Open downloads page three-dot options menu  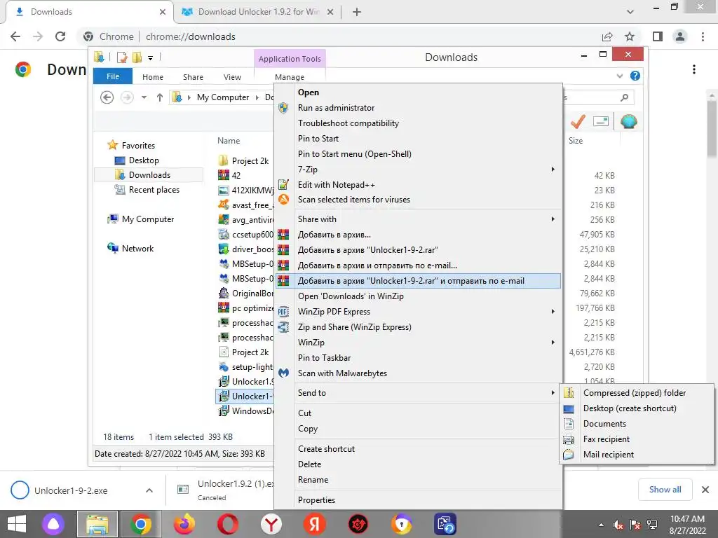(x=694, y=69)
